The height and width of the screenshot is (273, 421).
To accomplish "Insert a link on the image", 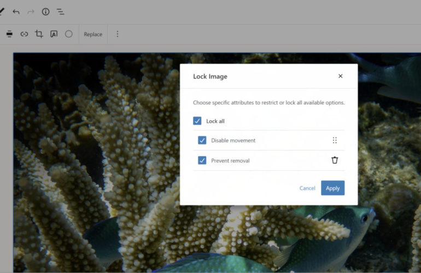I will point(24,34).
